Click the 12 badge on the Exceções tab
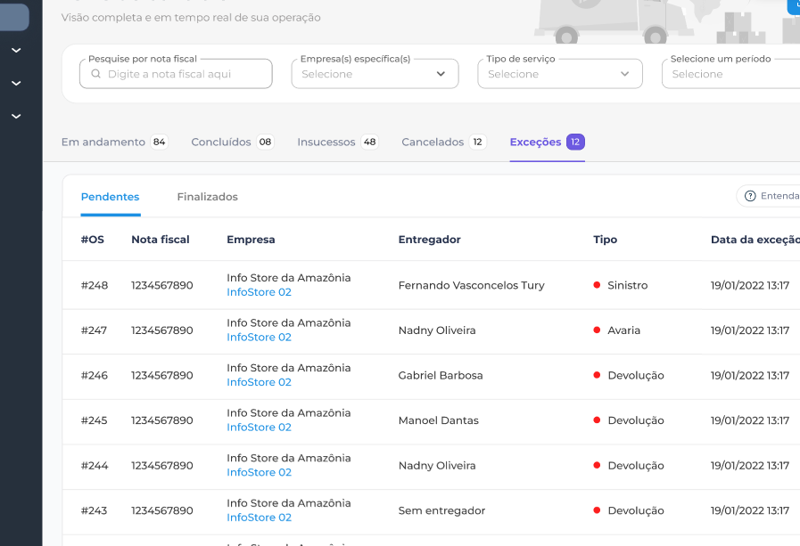This screenshot has width=800, height=546. pos(575,142)
